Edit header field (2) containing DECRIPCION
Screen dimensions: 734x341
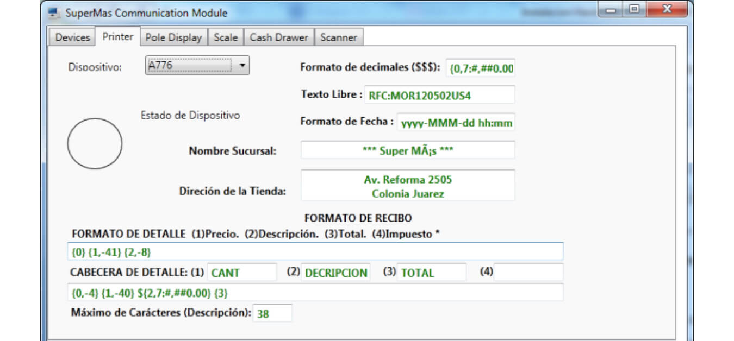[x=335, y=272]
